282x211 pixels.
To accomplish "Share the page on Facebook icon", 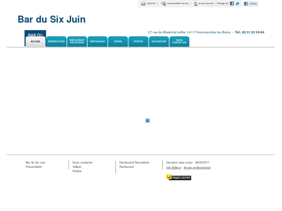I will tap(232, 3).
